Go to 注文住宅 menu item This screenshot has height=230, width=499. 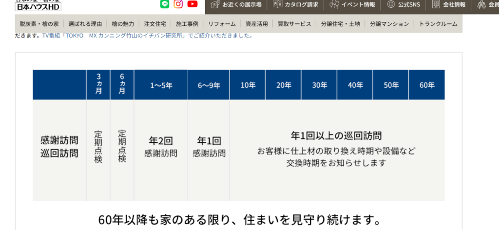155,23
